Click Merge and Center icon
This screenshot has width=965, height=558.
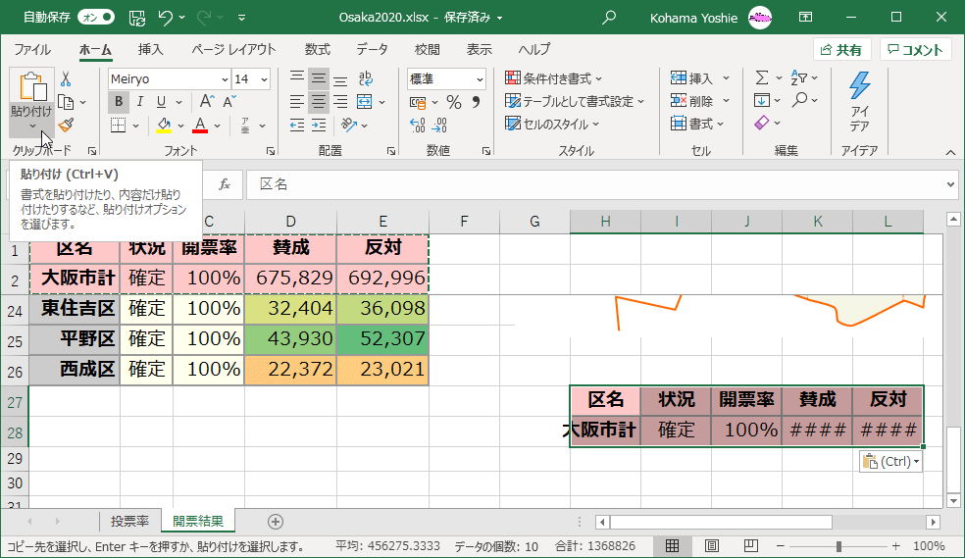tap(365, 102)
